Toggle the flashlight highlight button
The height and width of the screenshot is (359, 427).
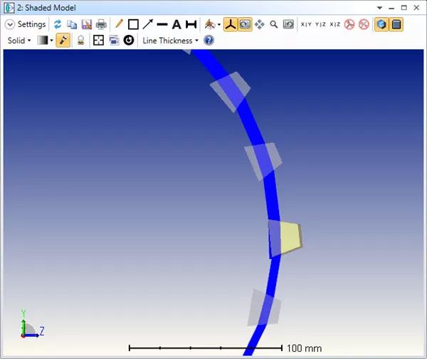pos(63,41)
